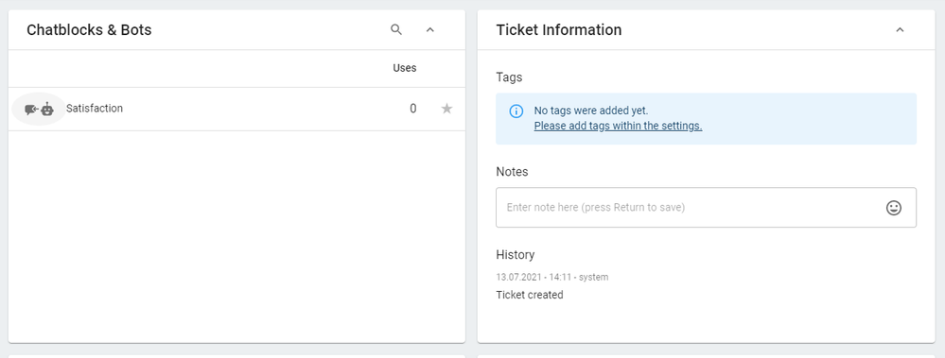The height and width of the screenshot is (358, 945).
Task: Click the 'Ticket created' history entry
Action: [x=530, y=295]
